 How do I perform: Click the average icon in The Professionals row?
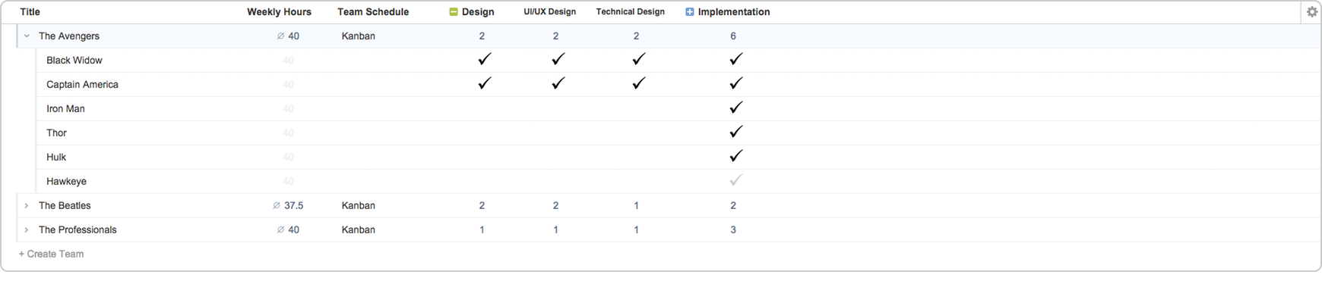pyautogui.click(x=280, y=230)
